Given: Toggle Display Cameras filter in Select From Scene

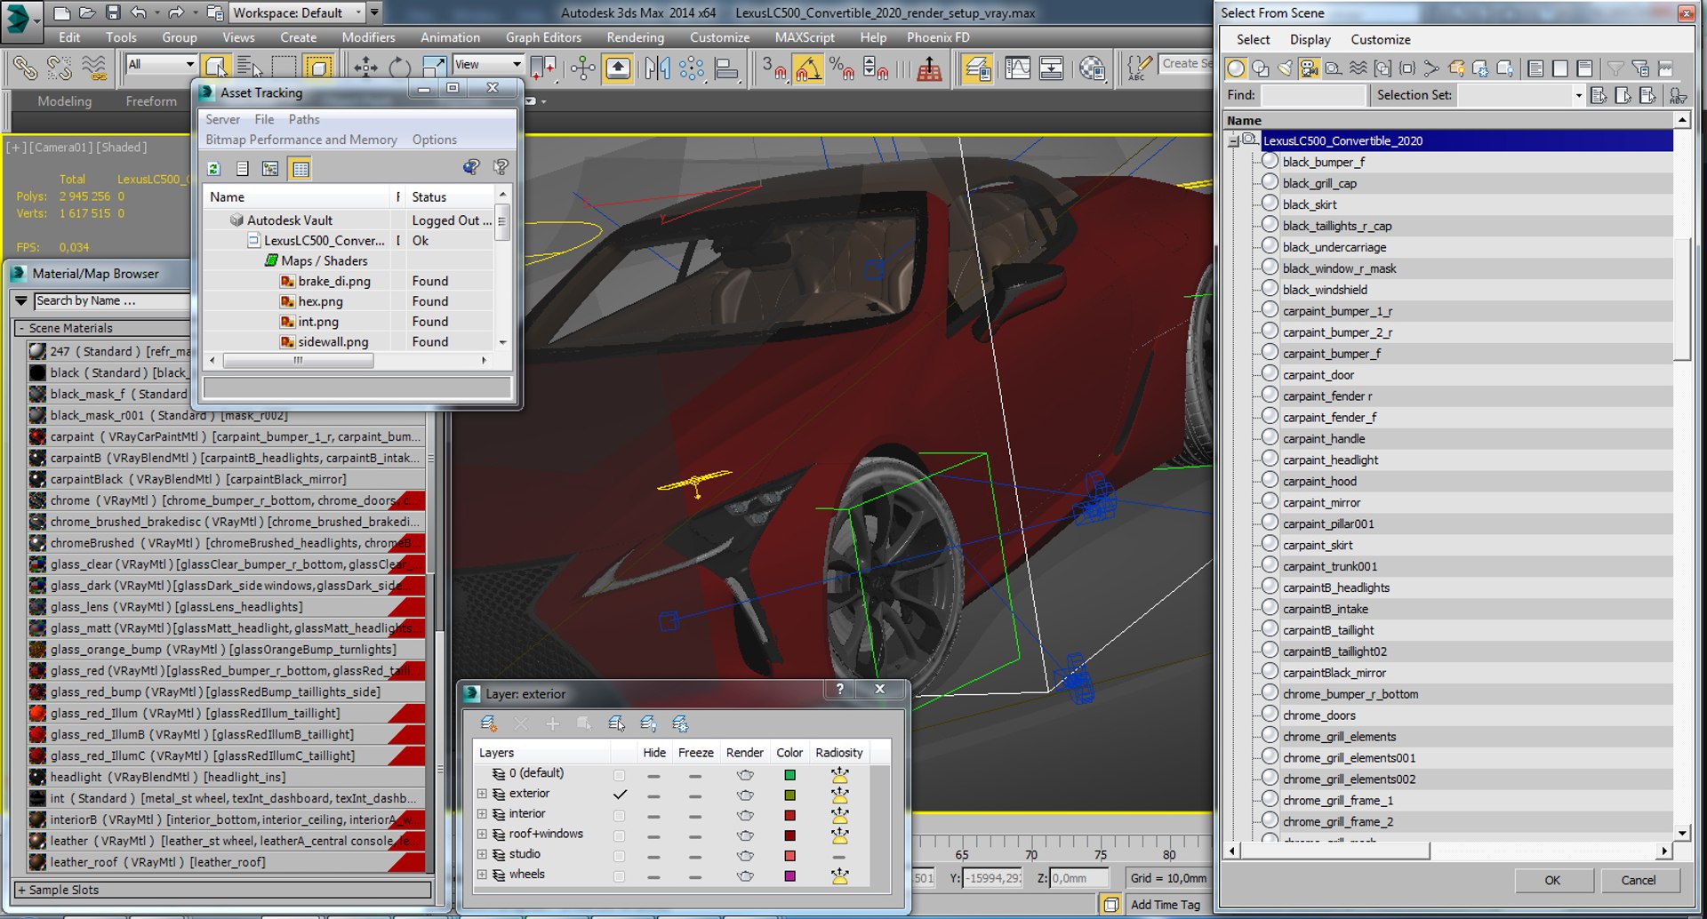Looking at the screenshot, I should tap(1309, 68).
